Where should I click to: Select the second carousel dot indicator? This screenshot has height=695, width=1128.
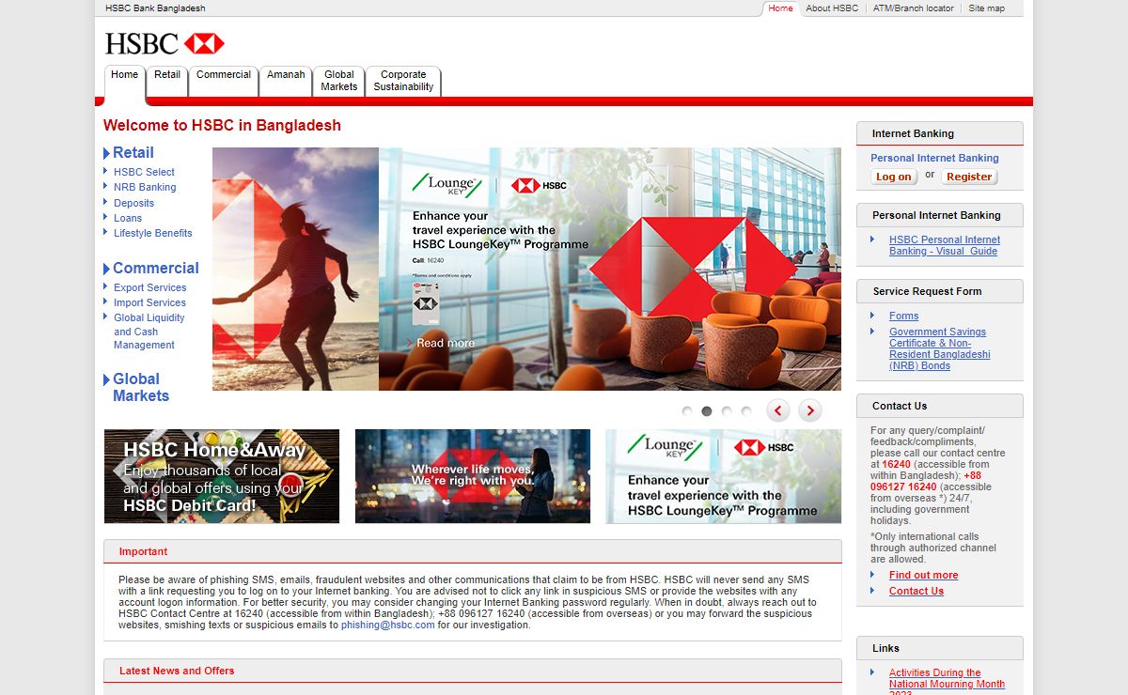[707, 411]
